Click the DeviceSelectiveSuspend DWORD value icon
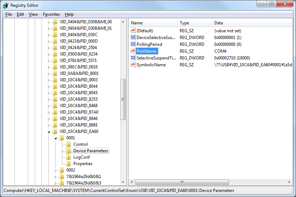The image size is (296, 197). (133, 38)
